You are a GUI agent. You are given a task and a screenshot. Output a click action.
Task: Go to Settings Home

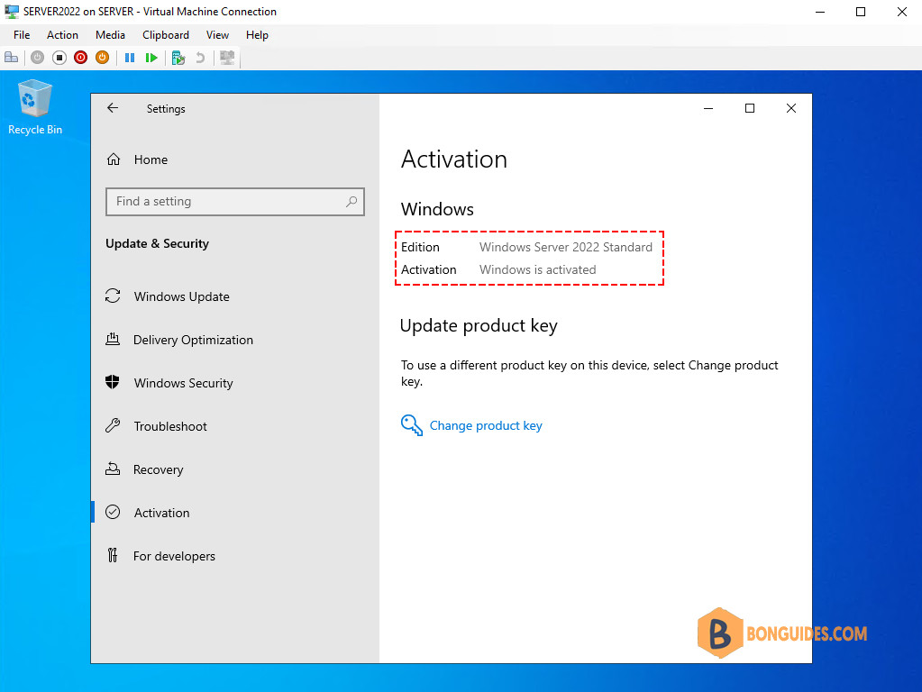151,159
